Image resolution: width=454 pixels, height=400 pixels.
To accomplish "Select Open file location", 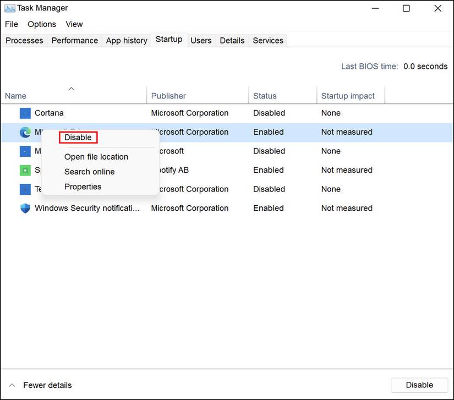I will 95,157.
